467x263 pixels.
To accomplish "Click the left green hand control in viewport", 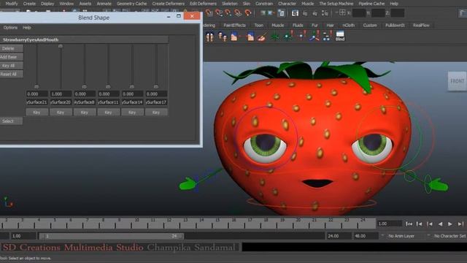I will coord(188,183).
